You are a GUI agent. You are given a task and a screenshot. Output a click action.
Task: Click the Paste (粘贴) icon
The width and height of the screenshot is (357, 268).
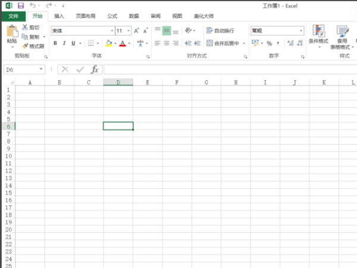pyautogui.click(x=11, y=33)
